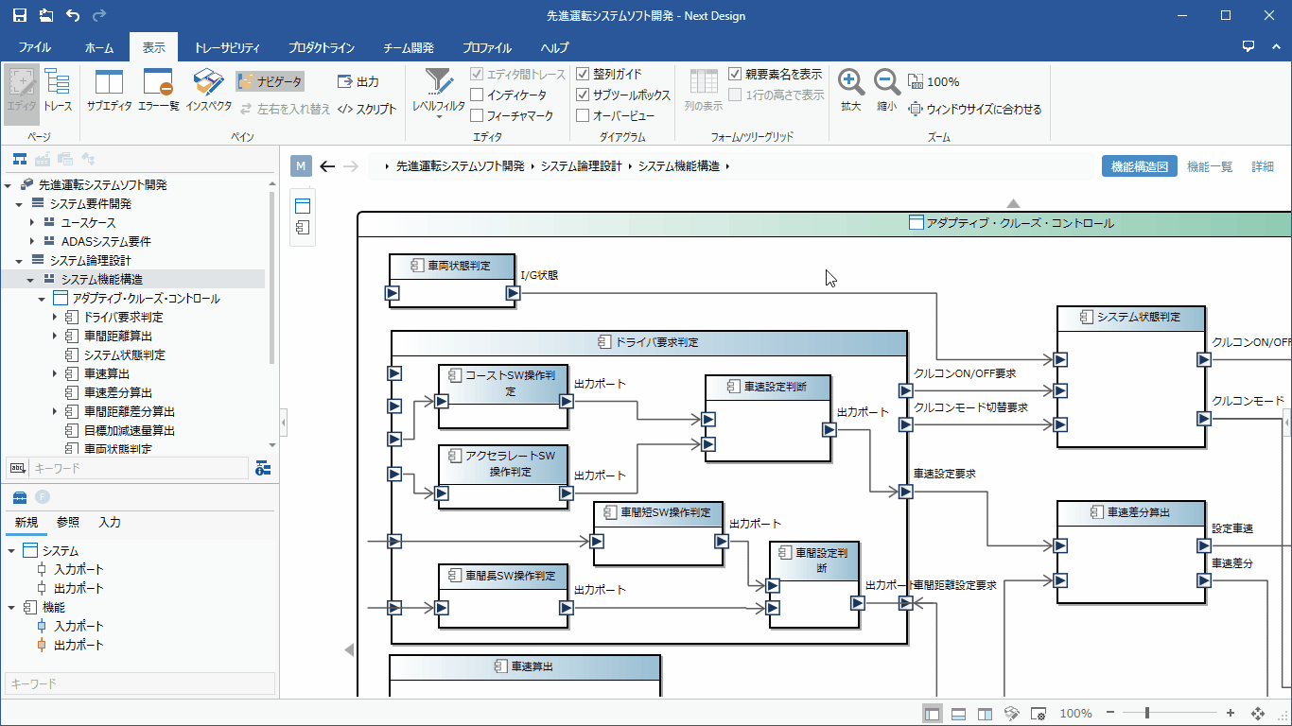
Task: Click the bottom-pane layout icon in status bar
Action: click(958, 714)
